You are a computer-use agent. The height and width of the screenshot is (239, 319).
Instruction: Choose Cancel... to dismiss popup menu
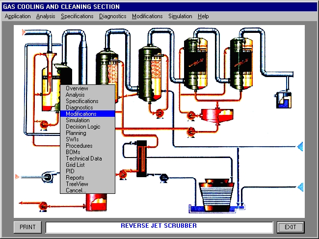(x=88, y=190)
